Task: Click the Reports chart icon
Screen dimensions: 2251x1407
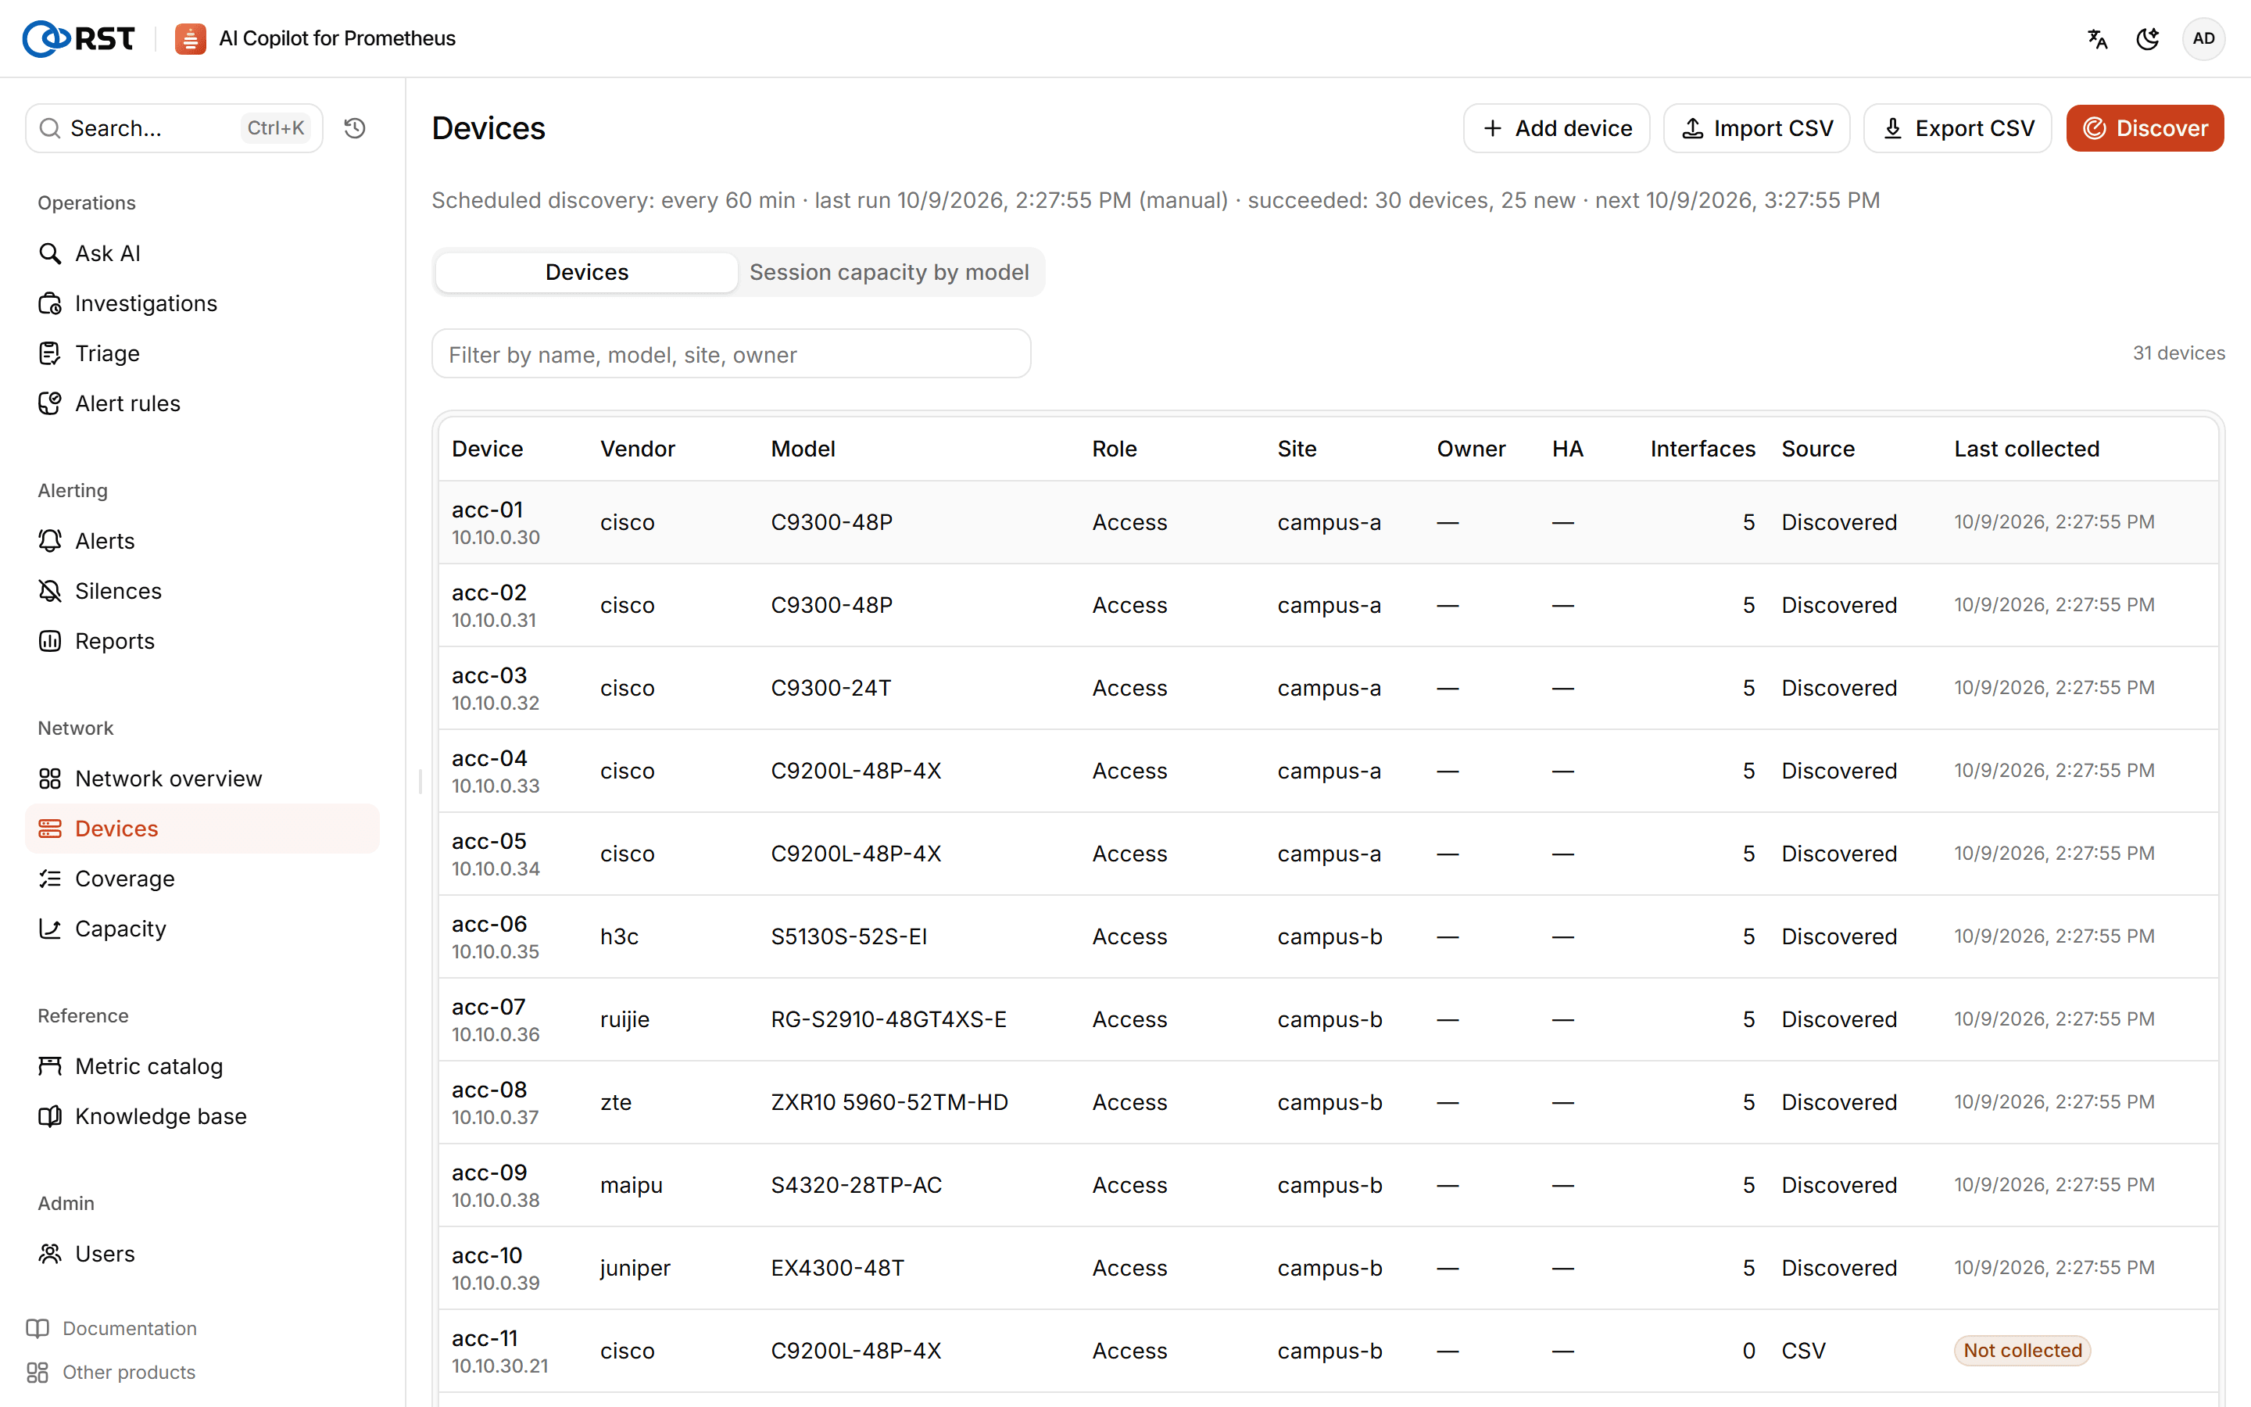Action: (49, 641)
